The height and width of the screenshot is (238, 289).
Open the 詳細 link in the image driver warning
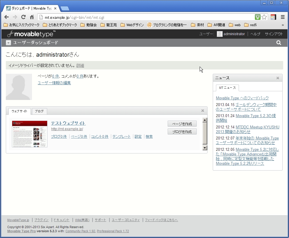click(80, 65)
